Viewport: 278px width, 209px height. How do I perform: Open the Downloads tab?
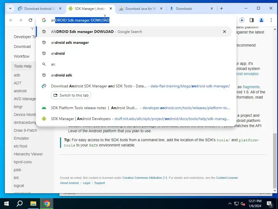191,8
